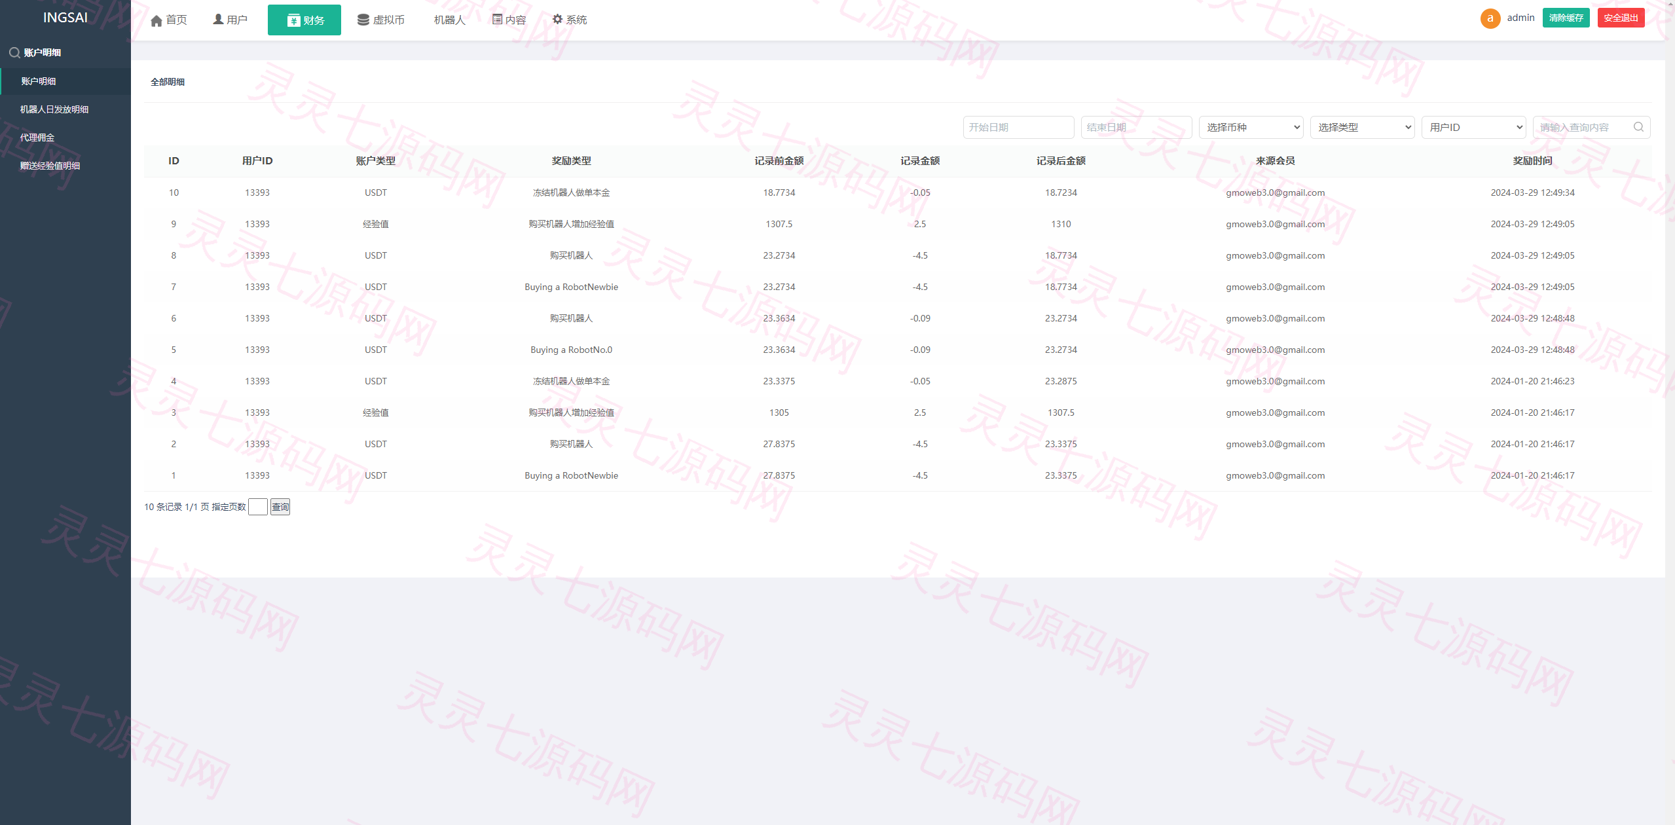
Task: Click the 奖励类型 column header
Action: 571,160
